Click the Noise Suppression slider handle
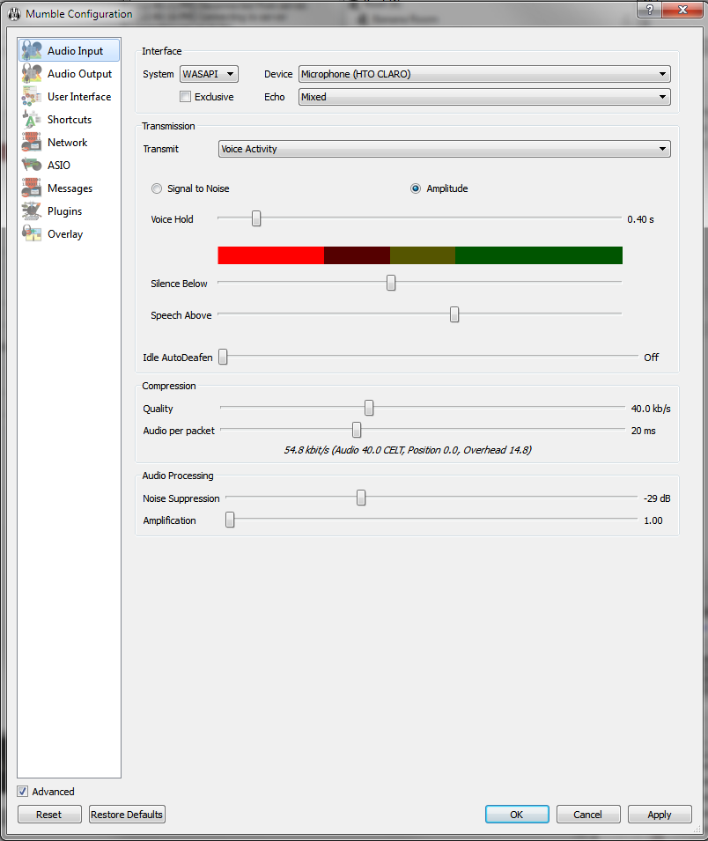 pos(362,498)
